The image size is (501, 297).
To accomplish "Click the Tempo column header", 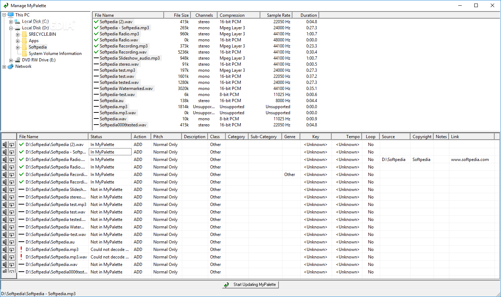I will coord(347,136).
